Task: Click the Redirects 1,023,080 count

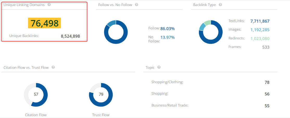Action: [x=260, y=39]
